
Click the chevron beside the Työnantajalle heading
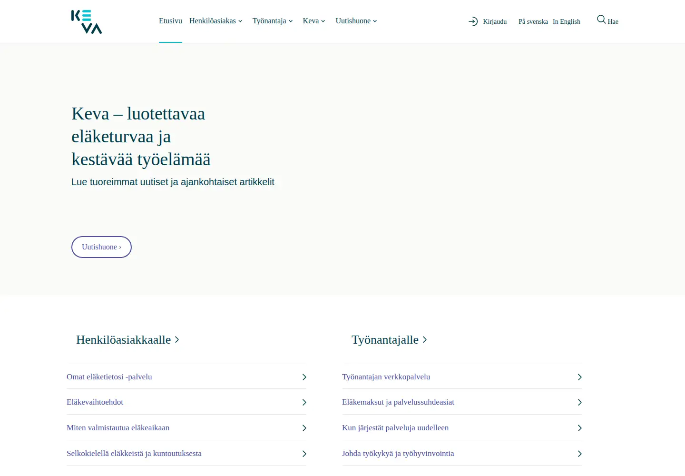(425, 339)
